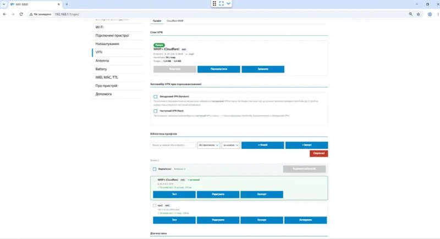Open the за назвою sort dropdown
440x239 pixels.
pos(230,145)
